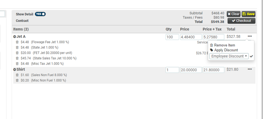
Task: Remove the State Jet 1.000% fee
Action: 17,47
